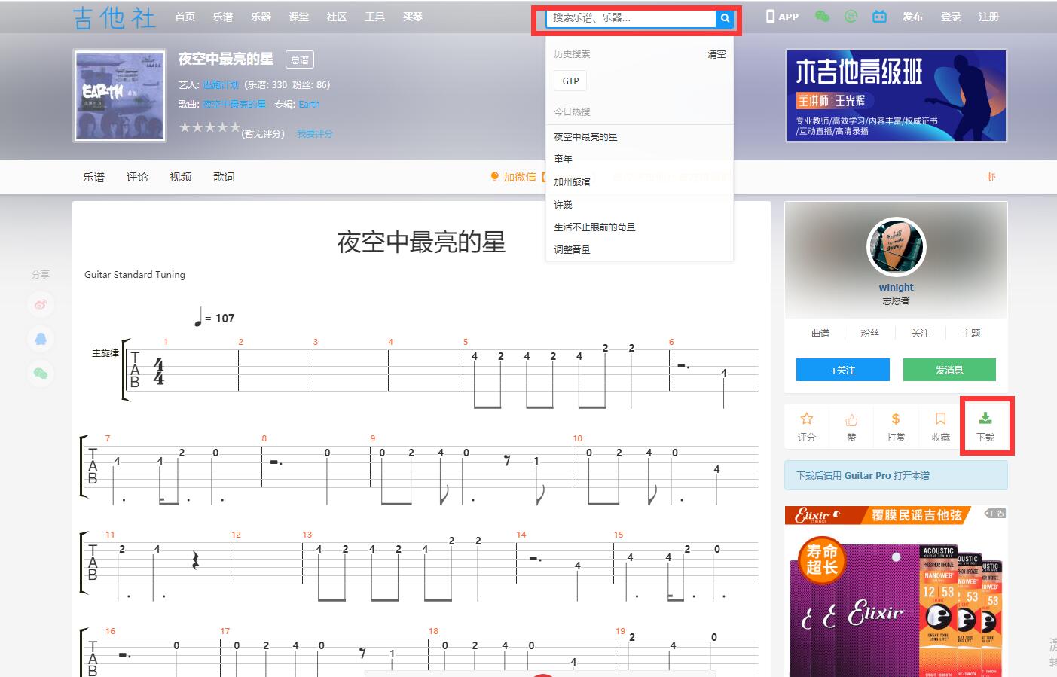
Task: Click the search input field
Action: [633, 18]
